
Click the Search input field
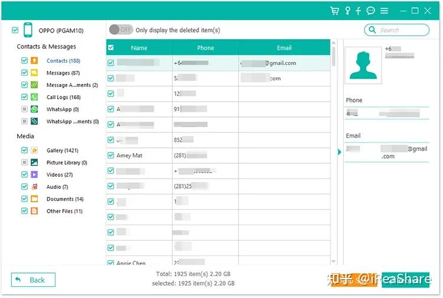[397, 30]
